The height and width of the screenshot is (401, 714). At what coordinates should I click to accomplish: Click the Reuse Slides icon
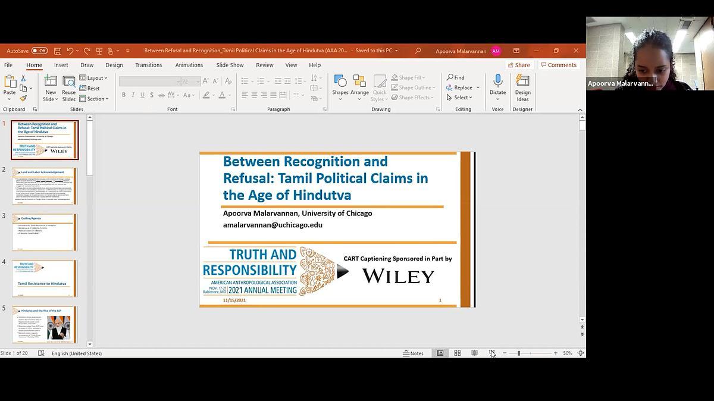pos(69,82)
